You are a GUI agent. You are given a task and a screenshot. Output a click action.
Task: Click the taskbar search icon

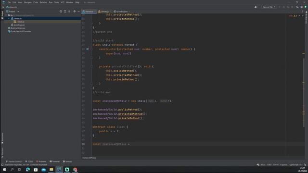(12, 170)
